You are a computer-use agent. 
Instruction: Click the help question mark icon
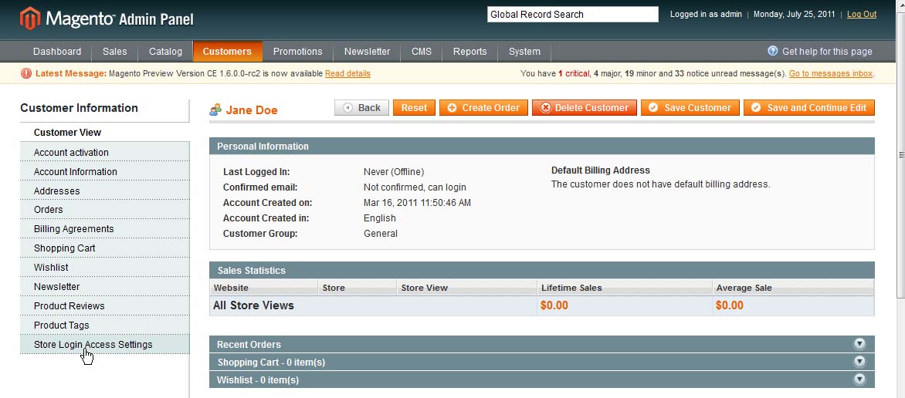pyautogui.click(x=773, y=51)
